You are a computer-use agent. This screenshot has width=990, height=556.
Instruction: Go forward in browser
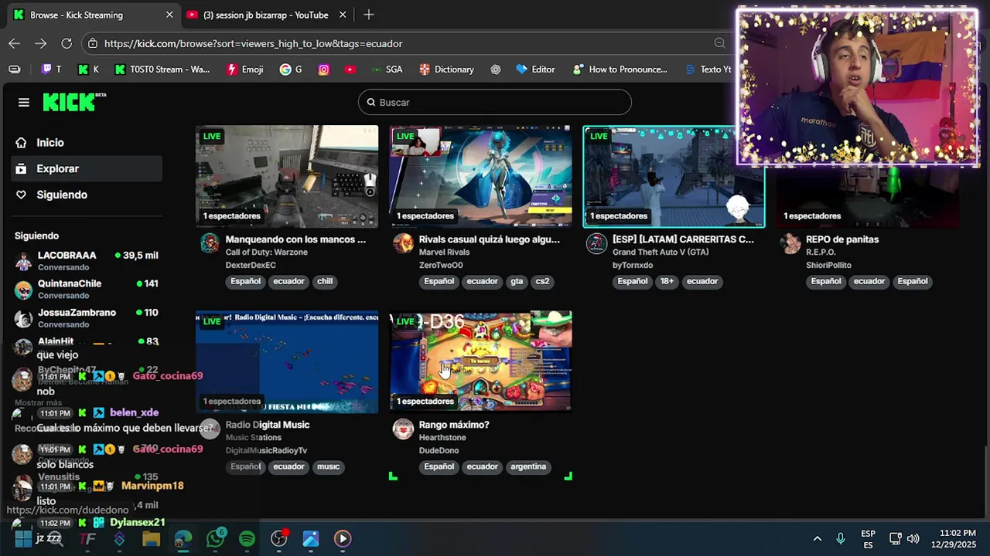coord(40,43)
